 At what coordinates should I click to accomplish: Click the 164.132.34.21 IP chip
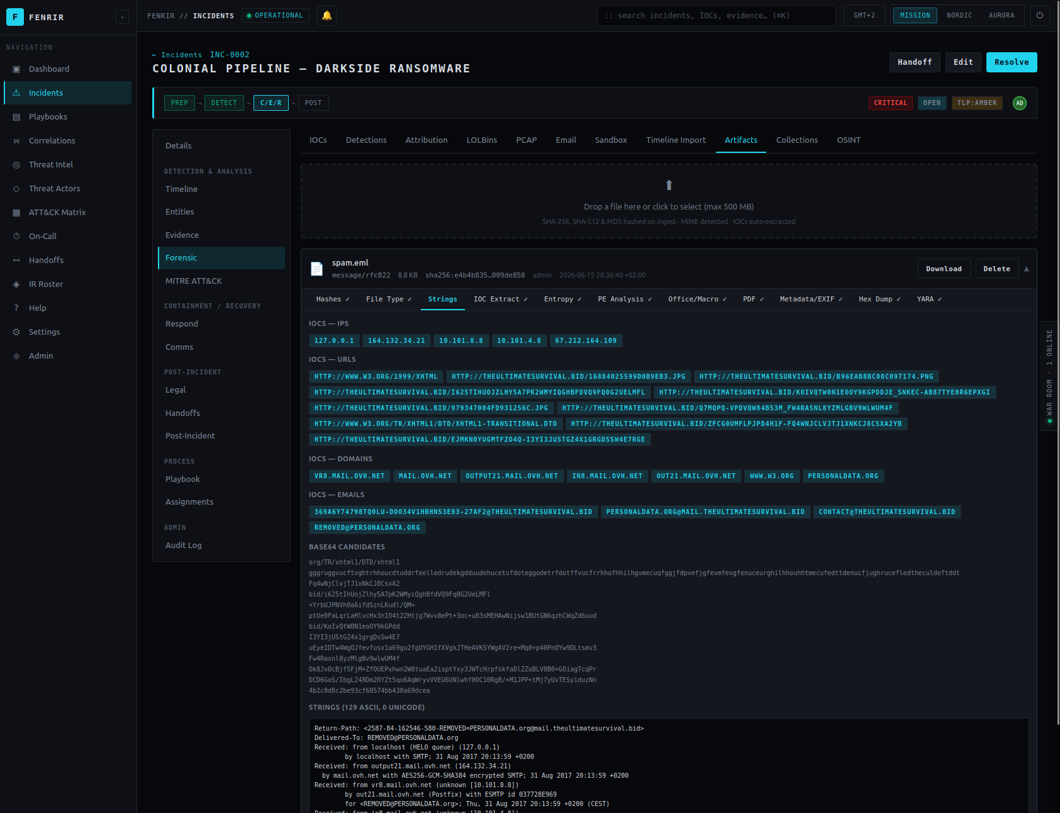click(x=396, y=341)
